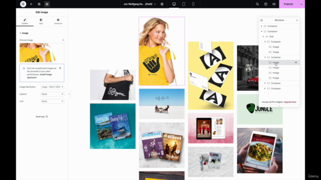Switch to mobile preview mode

point(193,4)
